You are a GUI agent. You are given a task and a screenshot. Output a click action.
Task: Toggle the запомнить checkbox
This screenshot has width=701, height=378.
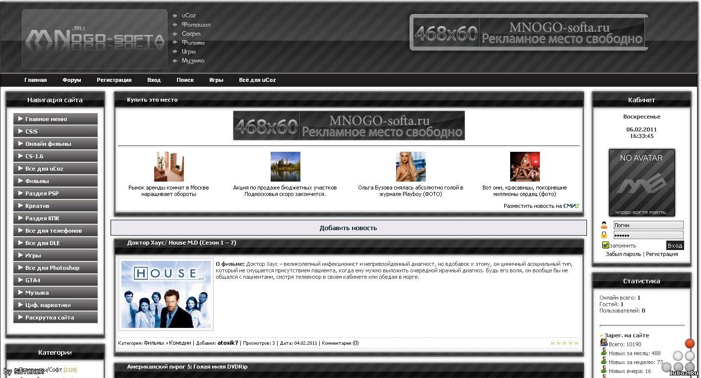tap(605, 245)
